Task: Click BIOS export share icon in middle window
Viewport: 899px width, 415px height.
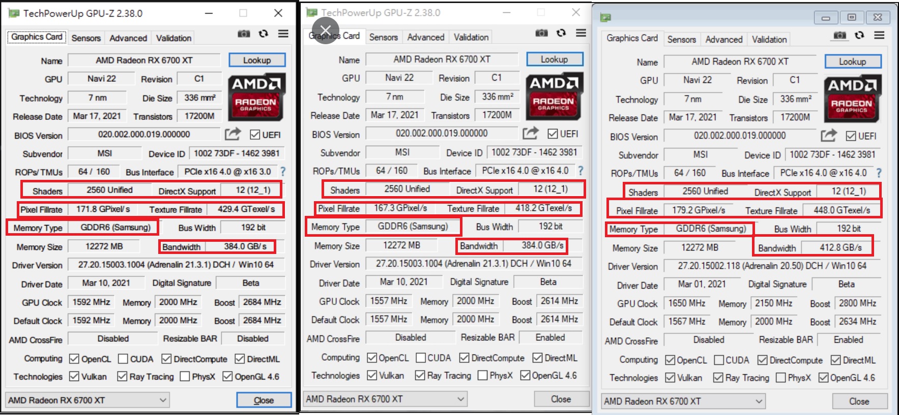Action: [x=530, y=133]
